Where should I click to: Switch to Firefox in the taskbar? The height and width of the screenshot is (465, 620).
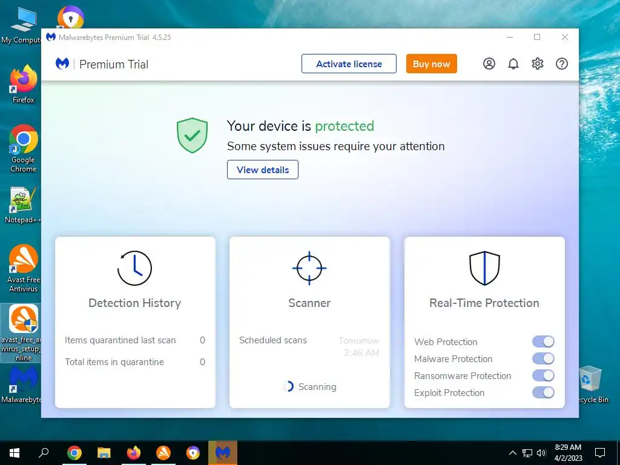(x=134, y=453)
